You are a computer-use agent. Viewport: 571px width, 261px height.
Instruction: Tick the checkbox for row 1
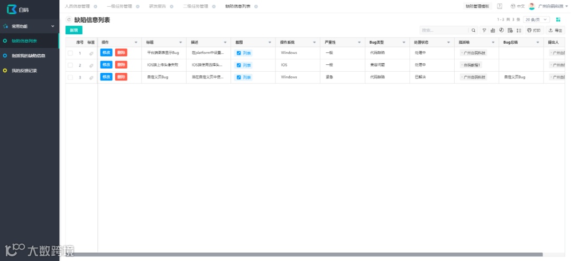tap(70, 53)
